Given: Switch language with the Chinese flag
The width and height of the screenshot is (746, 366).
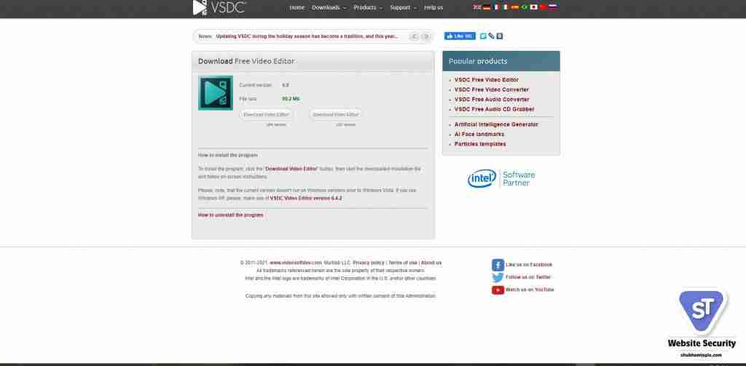Looking at the screenshot, I should pyautogui.click(x=543, y=7).
